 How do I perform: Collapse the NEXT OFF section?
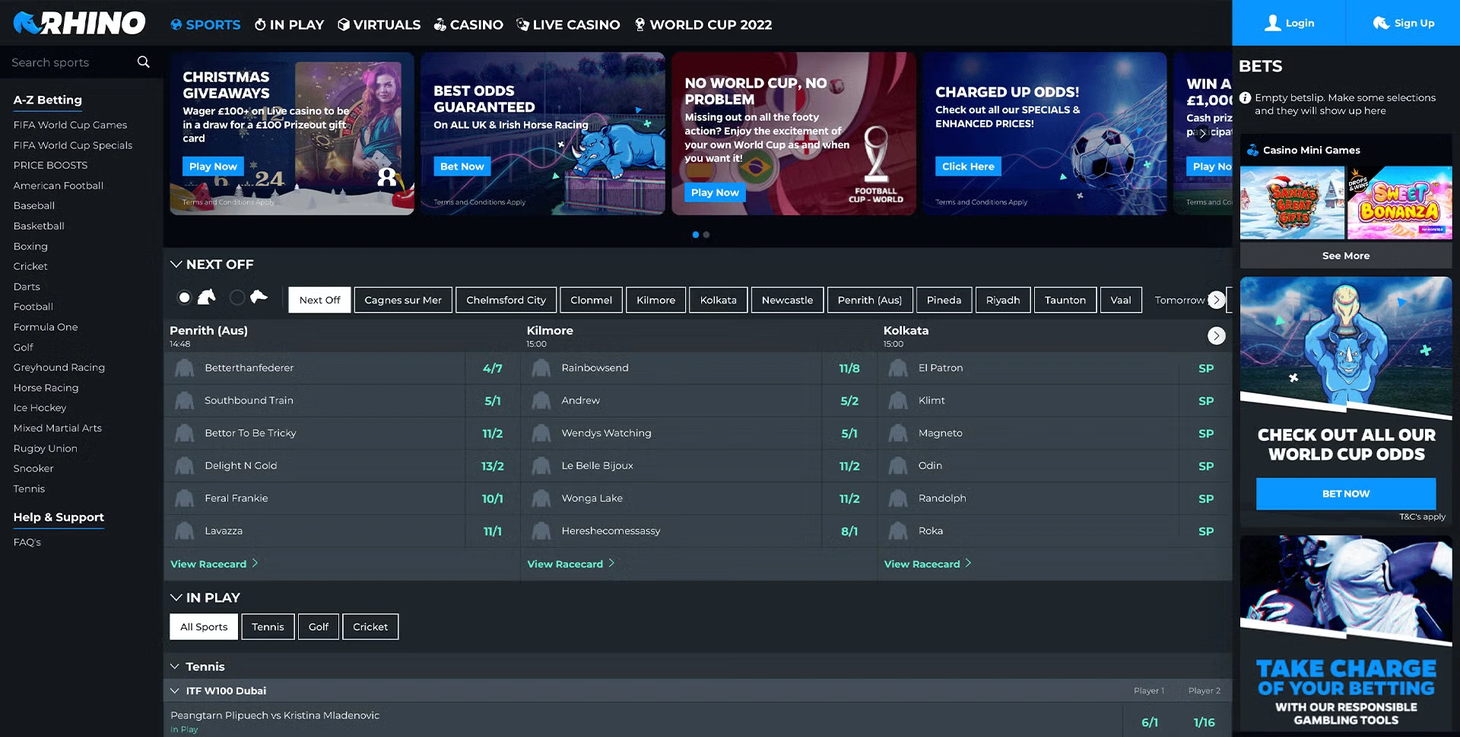pos(176,265)
